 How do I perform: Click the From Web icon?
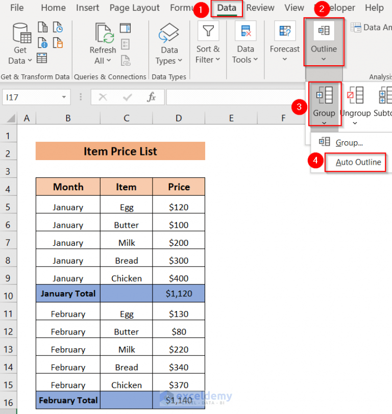pyautogui.click(x=42, y=43)
